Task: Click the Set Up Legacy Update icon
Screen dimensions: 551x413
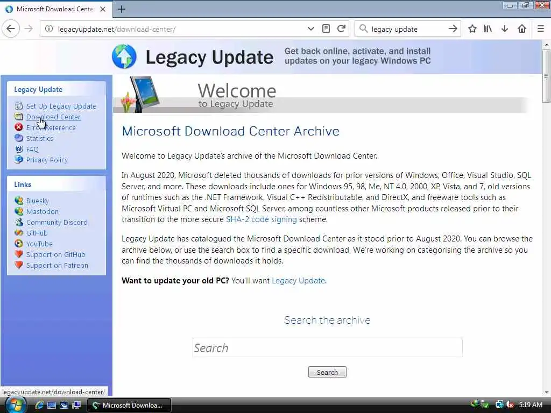Action: click(x=19, y=106)
